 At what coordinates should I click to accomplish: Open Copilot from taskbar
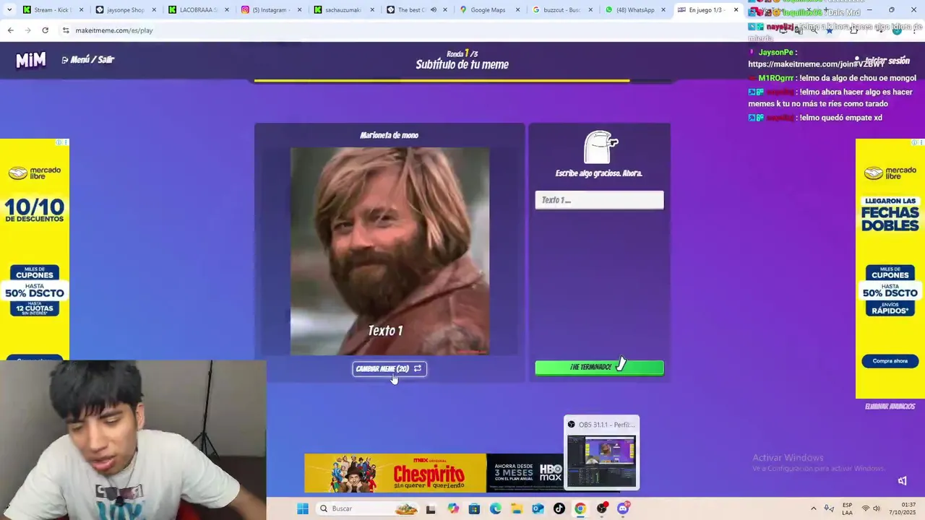(x=453, y=508)
